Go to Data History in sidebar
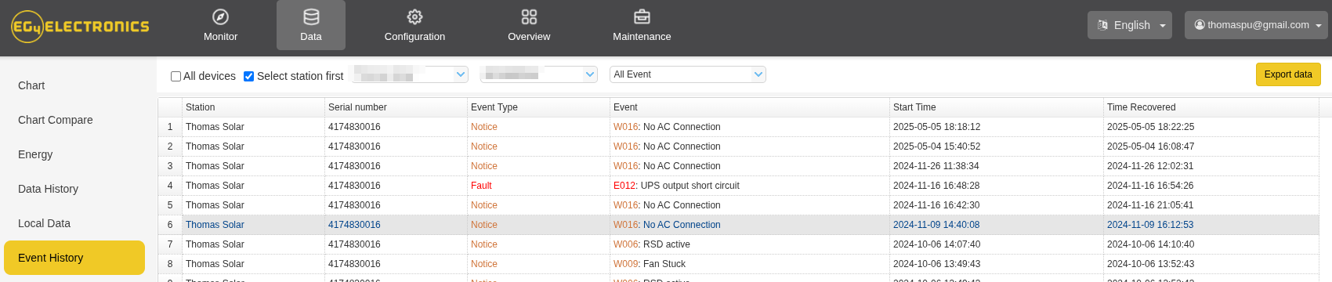Viewport: 1332px width, 282px height. 49,189
